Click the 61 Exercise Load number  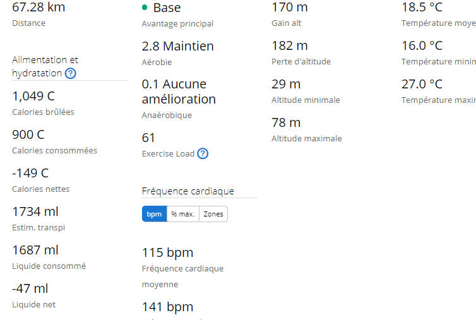click(148, 138)
